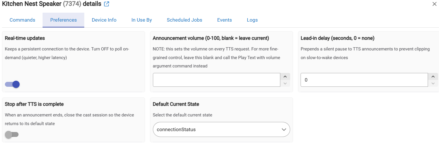
Task: Go to the In Use By tab
Action: (x=142, y=20)
